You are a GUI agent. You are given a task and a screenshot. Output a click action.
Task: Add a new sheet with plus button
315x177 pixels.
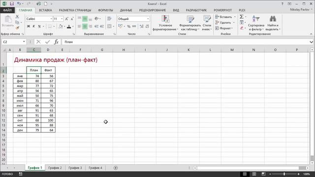(116, 168)
